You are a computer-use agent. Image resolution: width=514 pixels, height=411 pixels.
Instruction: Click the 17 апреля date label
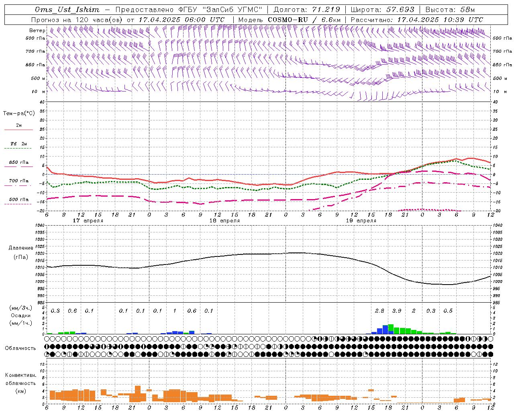coord(88,221)
